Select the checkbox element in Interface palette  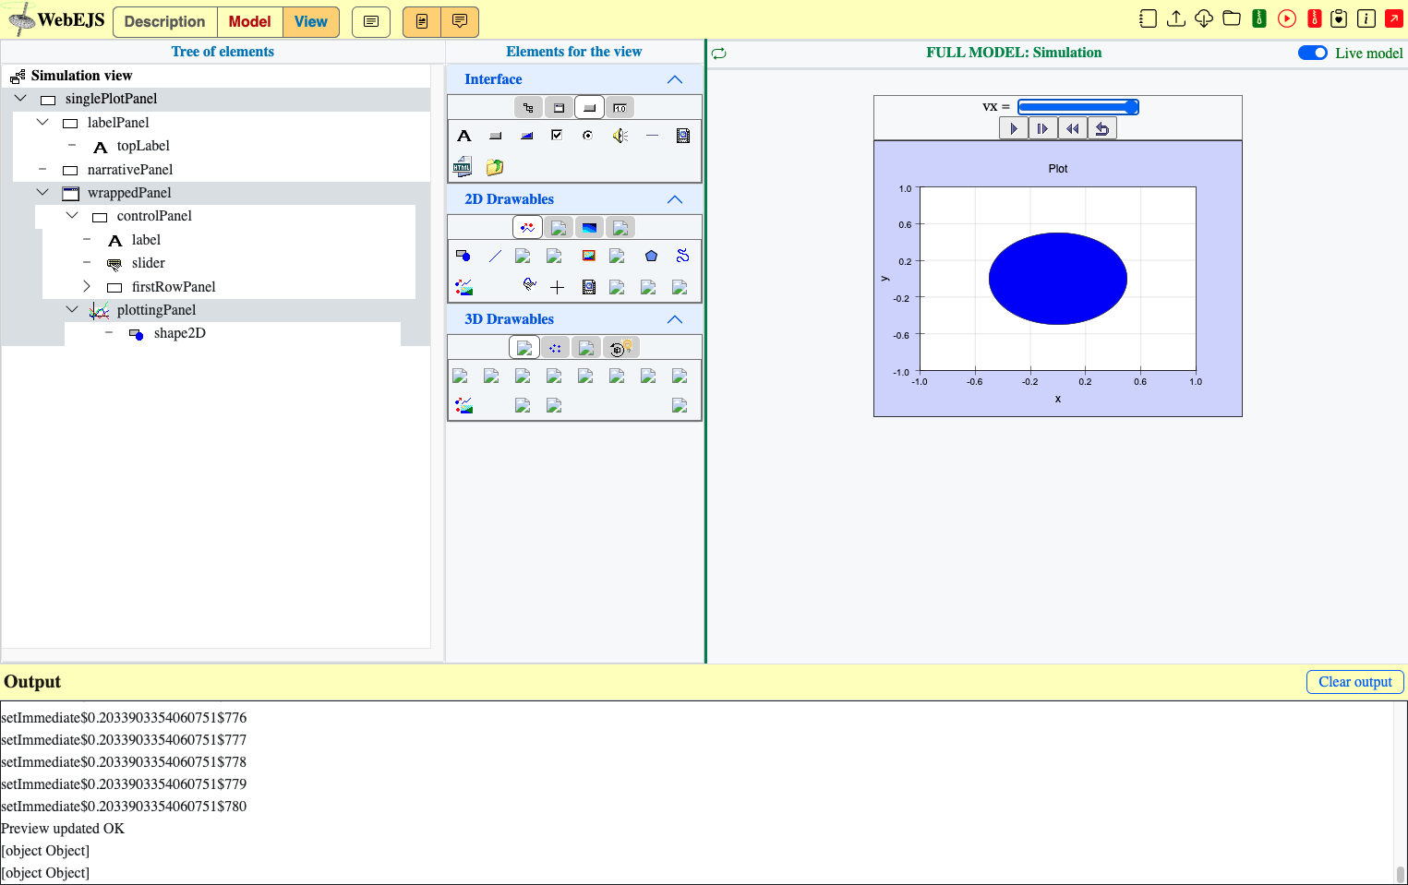pyautogui.click(x=557, y=136)
